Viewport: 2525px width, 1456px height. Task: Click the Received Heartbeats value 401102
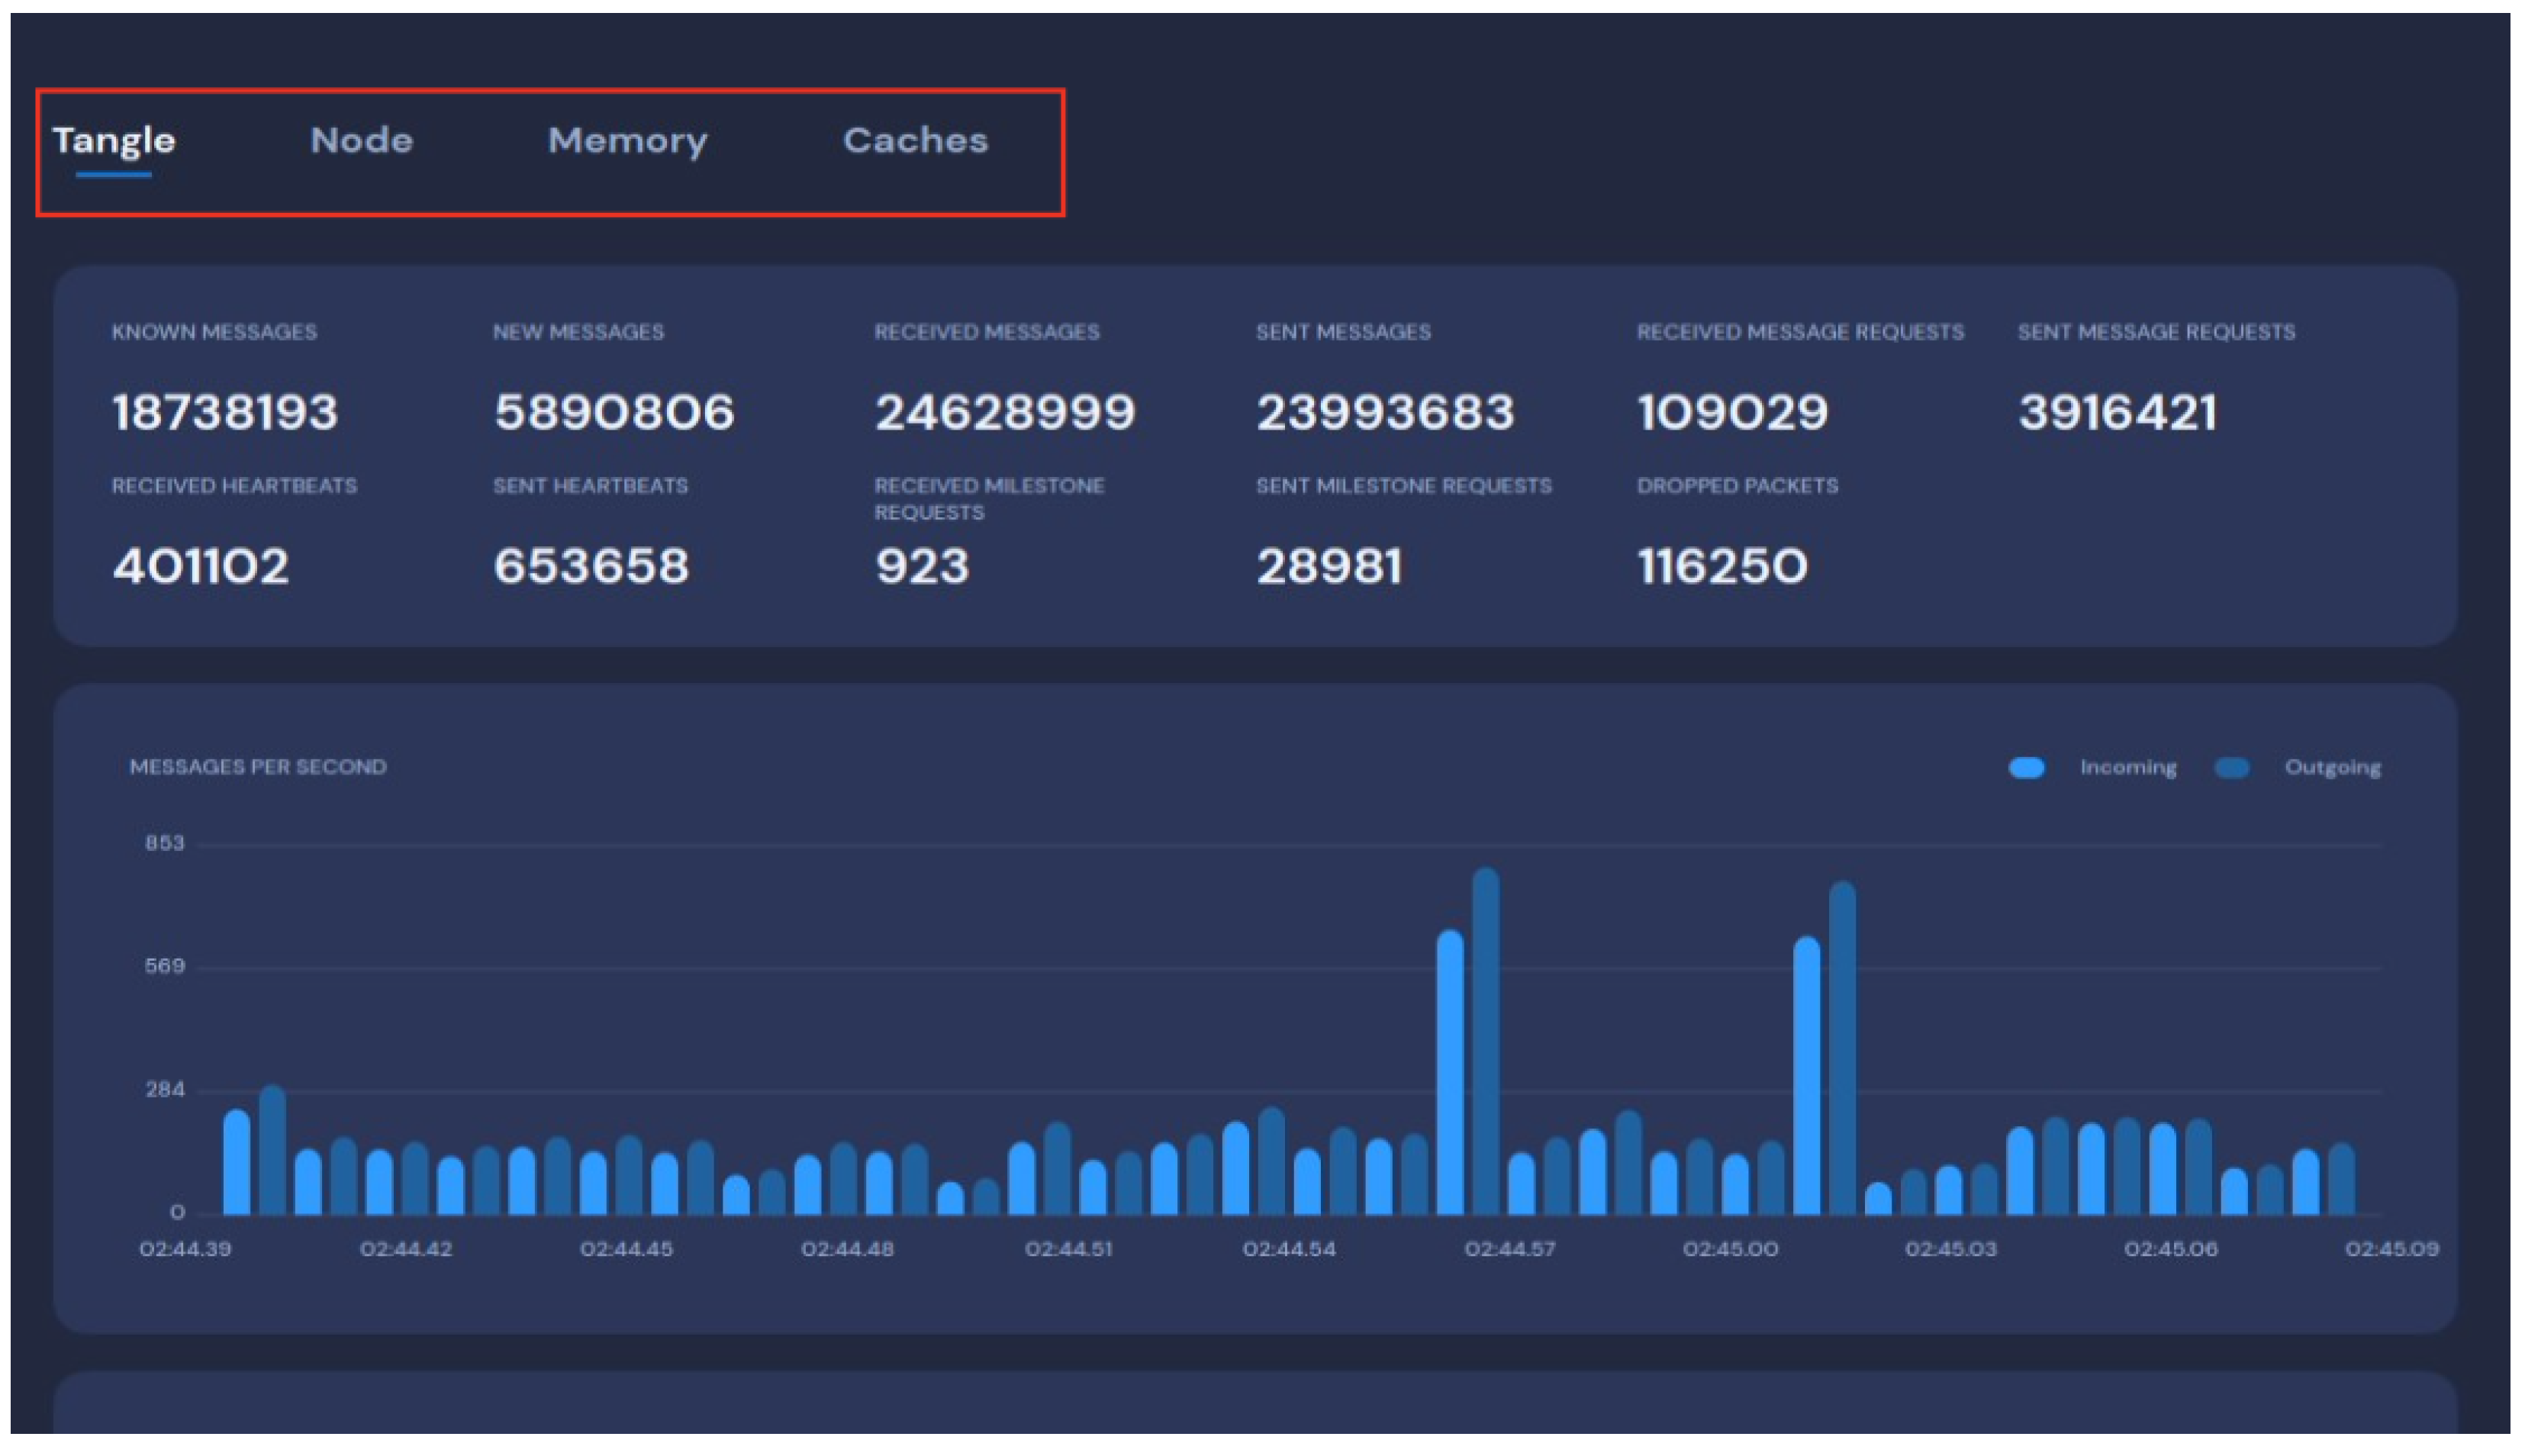tap(201, 566)
